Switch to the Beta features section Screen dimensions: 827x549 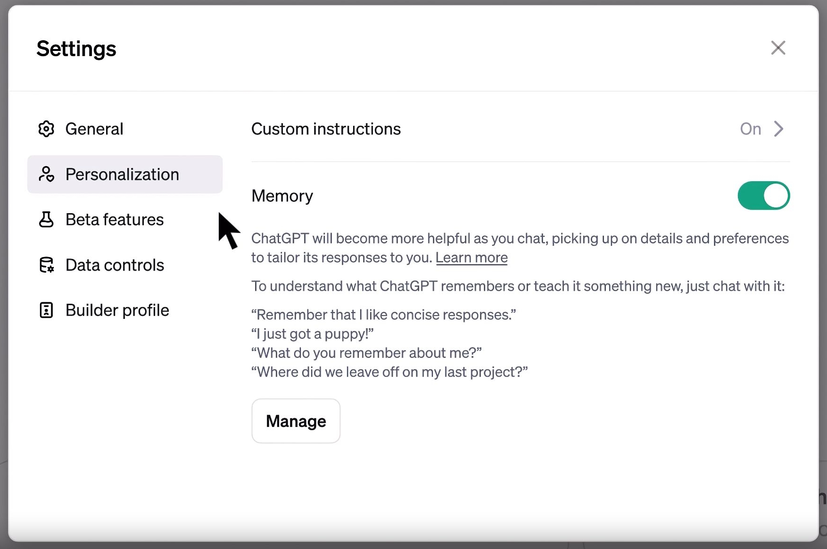tap(115, 219)
